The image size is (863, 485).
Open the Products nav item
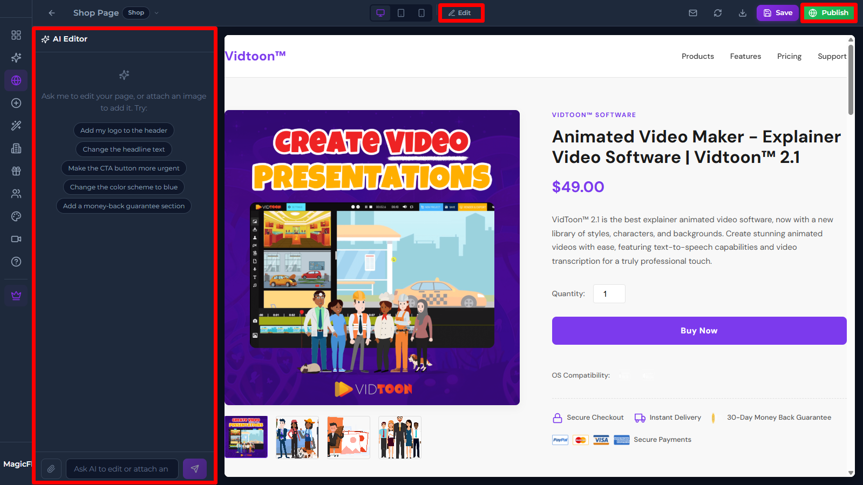(x=697, y=56)
